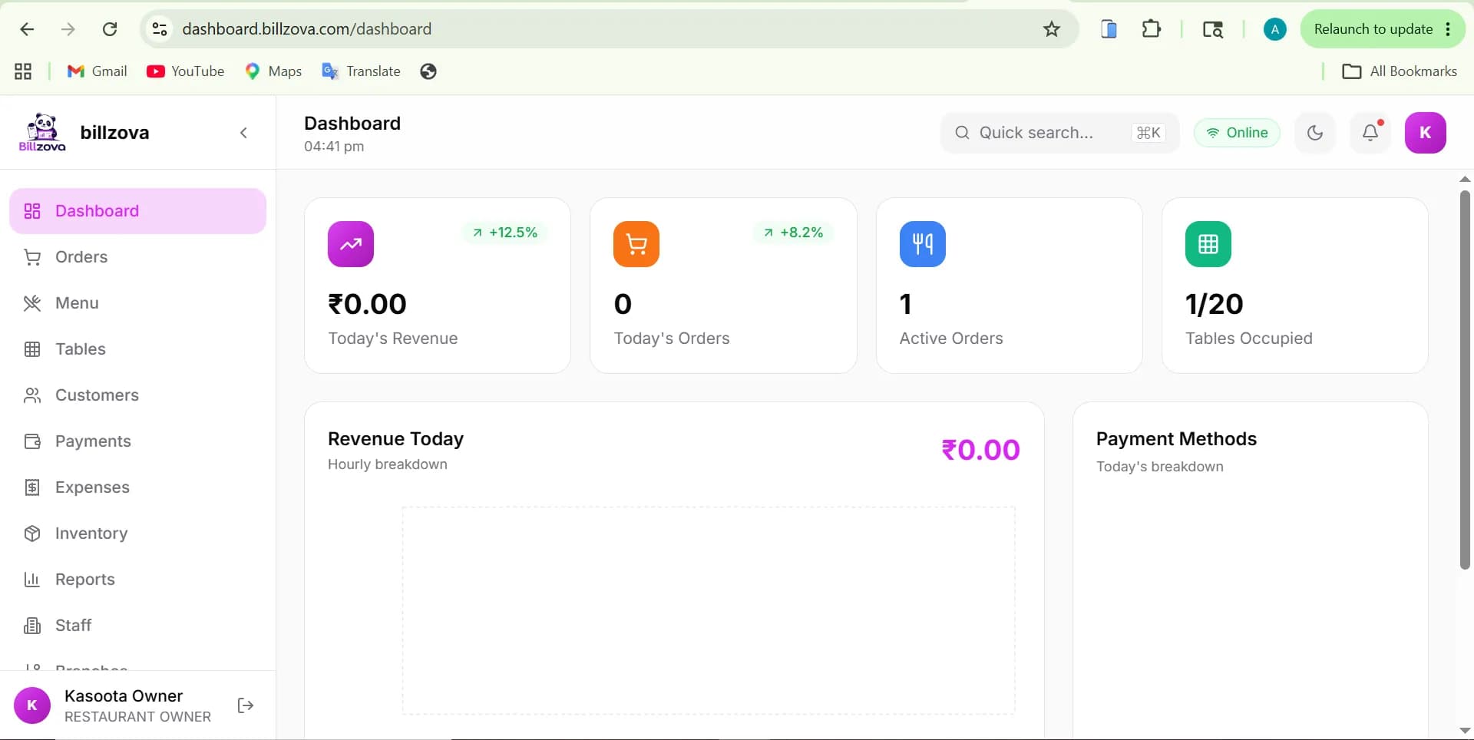Bookmark this page with star icon
1474x740 pixels.
pos(1052,29)
